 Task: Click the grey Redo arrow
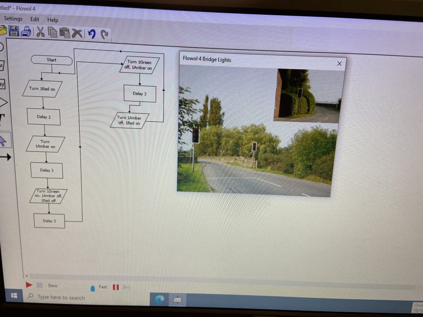(105, 35)
